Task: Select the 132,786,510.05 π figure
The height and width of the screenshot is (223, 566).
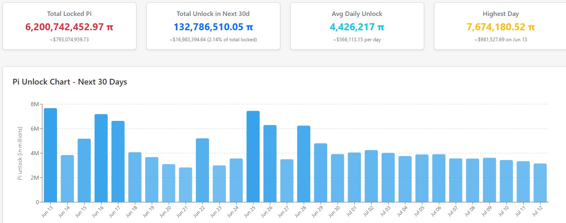Action: click(x=213, y=27)
